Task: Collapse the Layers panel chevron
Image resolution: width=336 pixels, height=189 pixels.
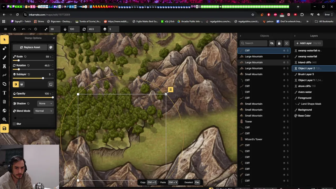Action: 295,36
